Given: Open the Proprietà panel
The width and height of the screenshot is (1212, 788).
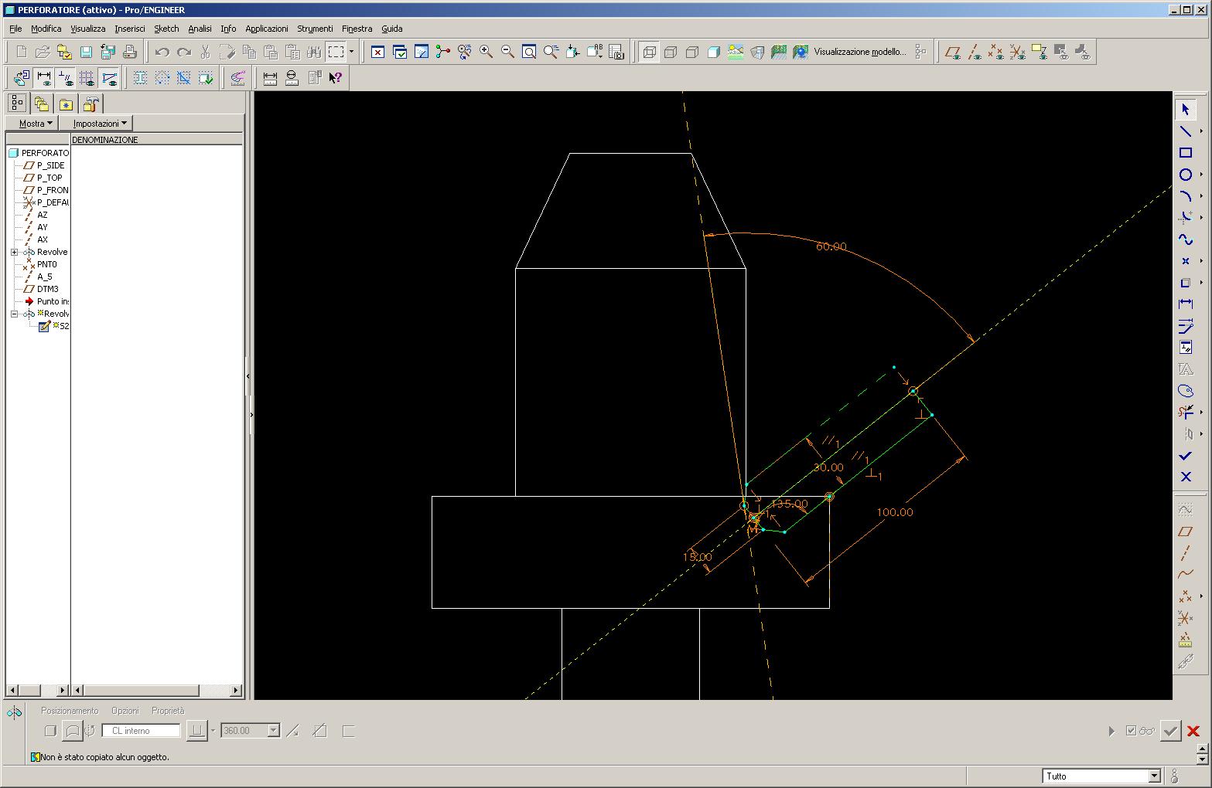Looking at the screenshot, I should pyautogui.click(x=168, y=711).
